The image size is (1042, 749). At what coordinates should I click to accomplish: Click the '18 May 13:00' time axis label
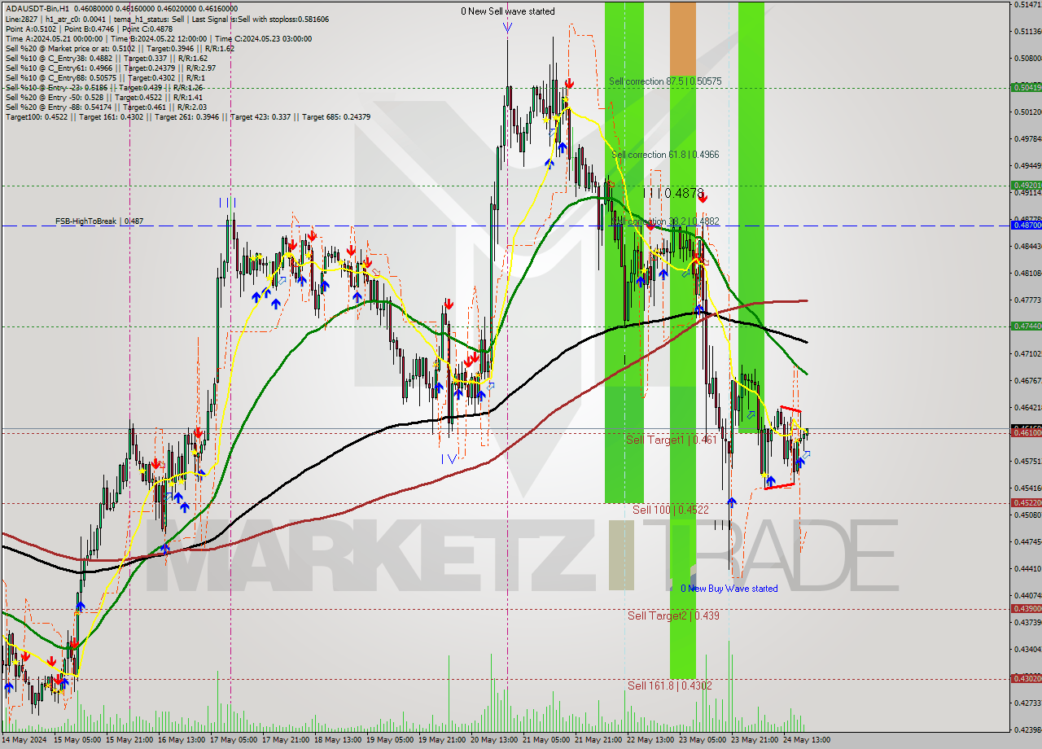338,740
